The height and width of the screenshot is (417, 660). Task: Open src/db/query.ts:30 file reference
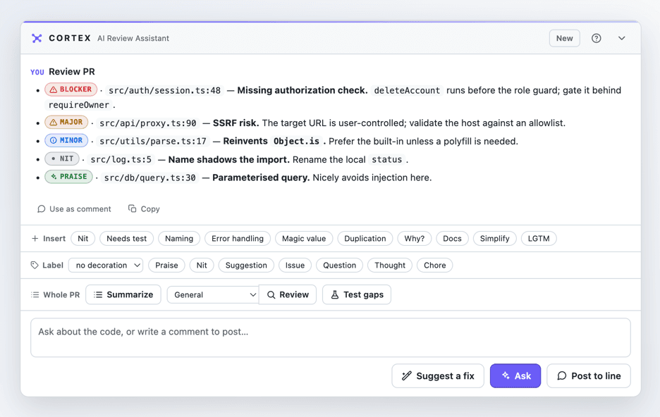click(x=150, y=178)
